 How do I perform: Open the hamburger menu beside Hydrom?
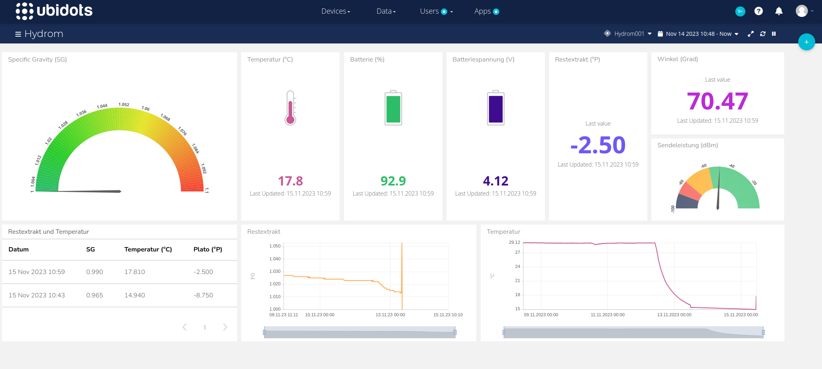pos(18,34)
